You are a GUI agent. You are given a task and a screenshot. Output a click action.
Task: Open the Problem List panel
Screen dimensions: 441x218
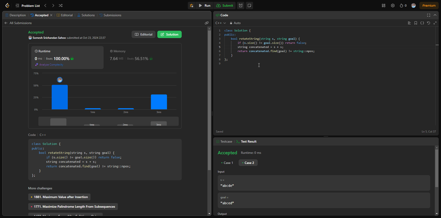28,6
